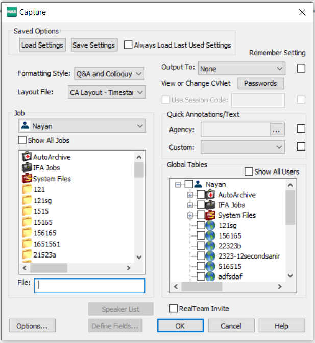Click the globe icon beside 22323b table

tap(210, 246)
